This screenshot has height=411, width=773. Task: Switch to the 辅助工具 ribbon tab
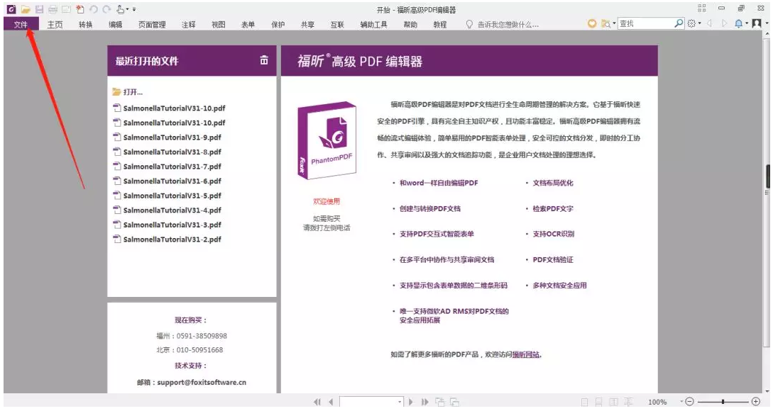click(373, 24)
